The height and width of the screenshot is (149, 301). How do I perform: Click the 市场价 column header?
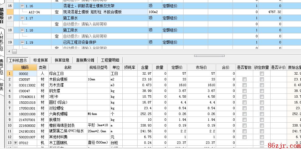coord(201,67)
